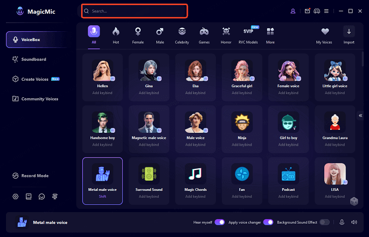Enable the Background Sound Effect switch
This screenshot has height=237, width=369.
325,222
